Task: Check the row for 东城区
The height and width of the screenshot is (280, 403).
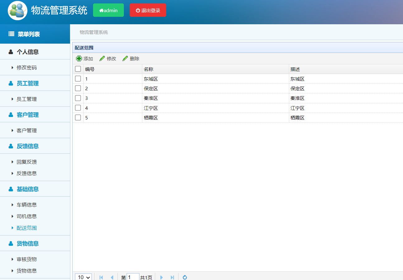Action: click(78, 79)
